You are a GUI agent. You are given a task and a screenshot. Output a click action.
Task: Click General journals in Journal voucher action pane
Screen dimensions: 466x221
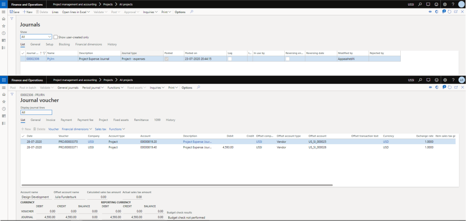(68, 88)
